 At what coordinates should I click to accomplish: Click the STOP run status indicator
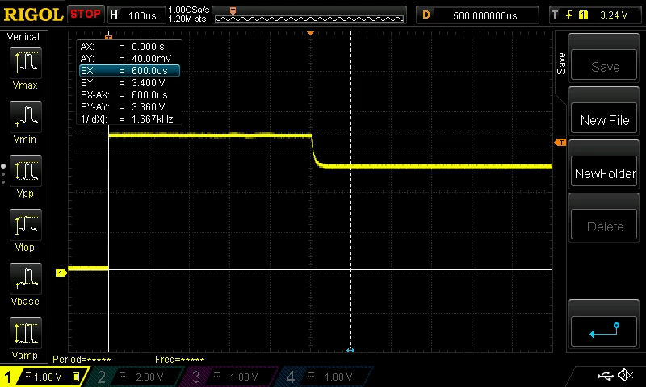click(x=86, y=14)
